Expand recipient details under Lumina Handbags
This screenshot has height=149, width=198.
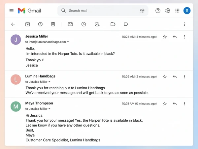[x=49, y=82]
